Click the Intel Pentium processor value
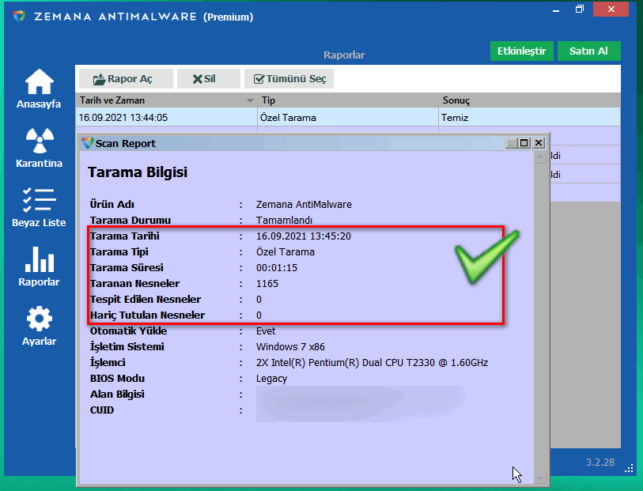The image size is (643, 491). (372, 363)
